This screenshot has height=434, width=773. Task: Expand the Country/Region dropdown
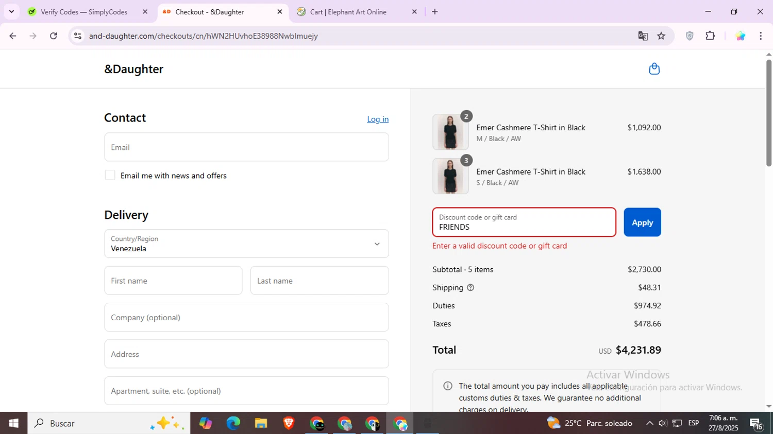click(x=246, y=244)
